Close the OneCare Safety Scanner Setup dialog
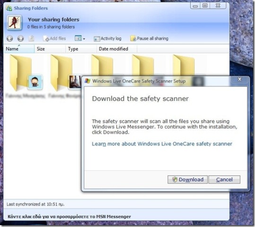Screen dimensions: 255x227 coord(239,79)
